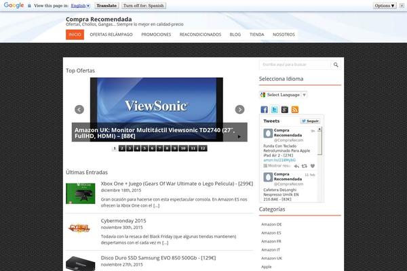This screenshot has height=271, width=407.
Task: Open the PROMOCIONES menu item
Action: [x=156, y=35]
